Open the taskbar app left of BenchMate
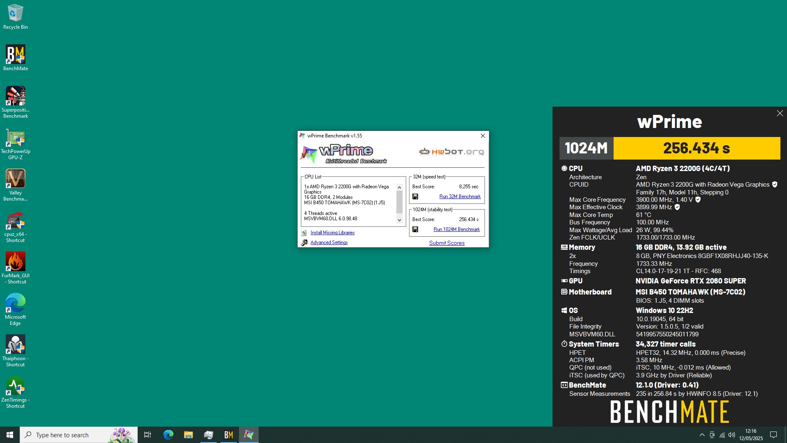Viewport: 787px width, 443px height. 208,435
